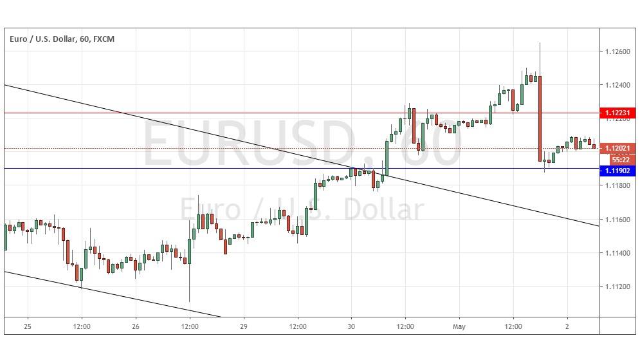Viewport: 640px width, 358px height.
Task: Click the 1.11200 price axis label
Action: pos(618,287)
